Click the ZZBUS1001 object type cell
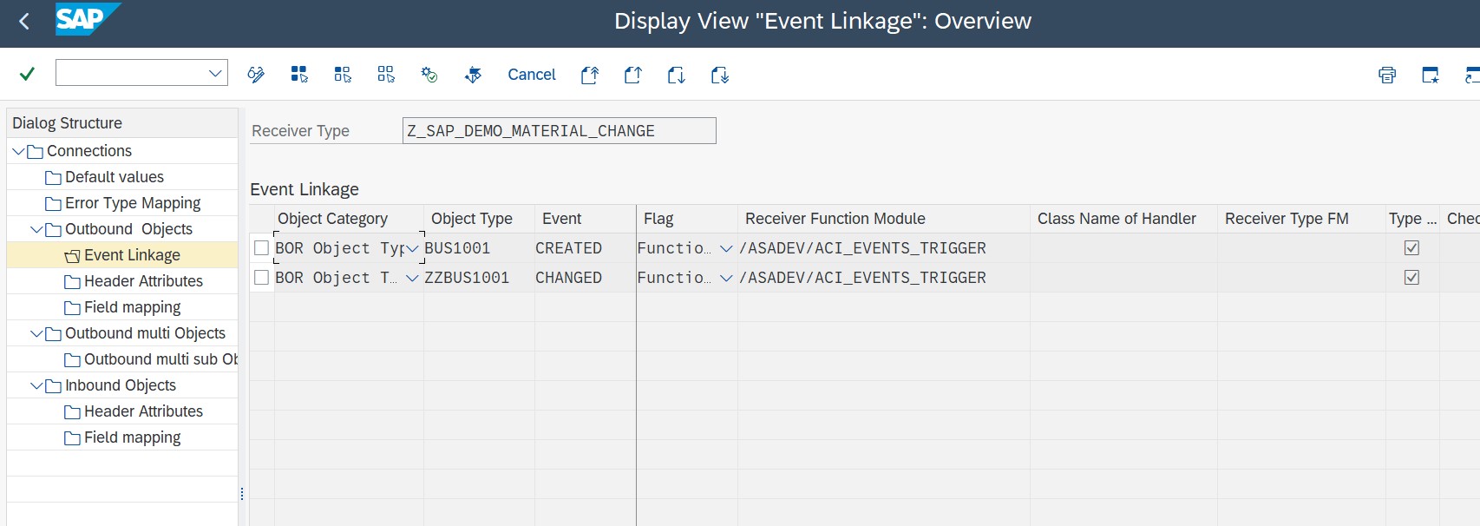This screenshot has height=526, width=1480. [x=479, y=278]
